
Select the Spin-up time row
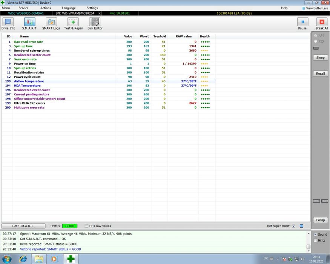108,46
